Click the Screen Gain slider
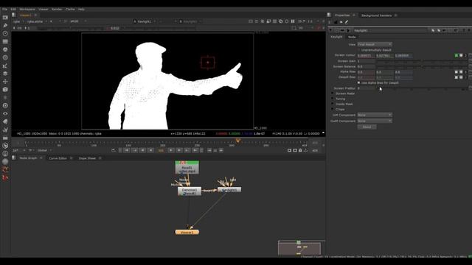472x265 pixels. point(421,61)
